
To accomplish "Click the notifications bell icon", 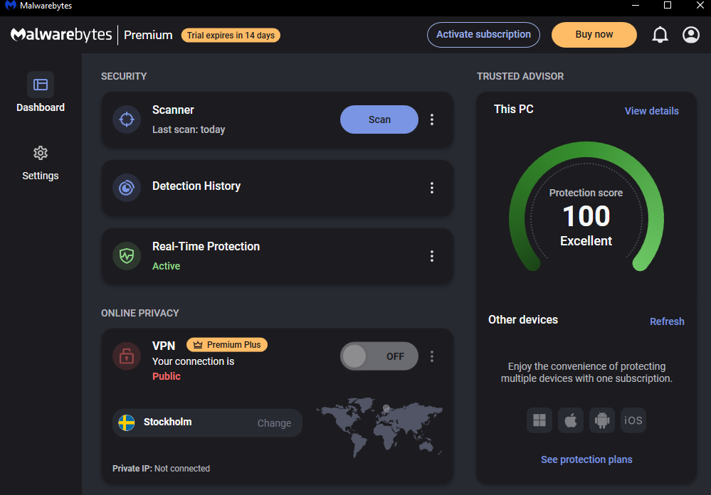I will coord(660,35).
